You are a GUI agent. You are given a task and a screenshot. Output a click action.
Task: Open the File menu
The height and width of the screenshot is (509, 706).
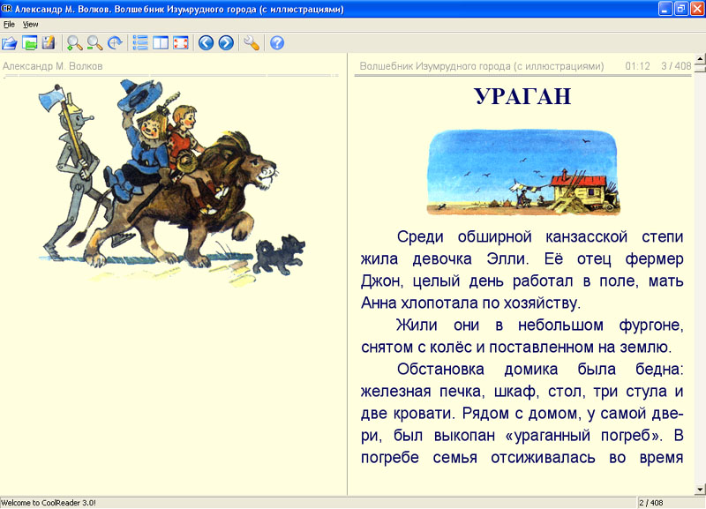(9, 25)
